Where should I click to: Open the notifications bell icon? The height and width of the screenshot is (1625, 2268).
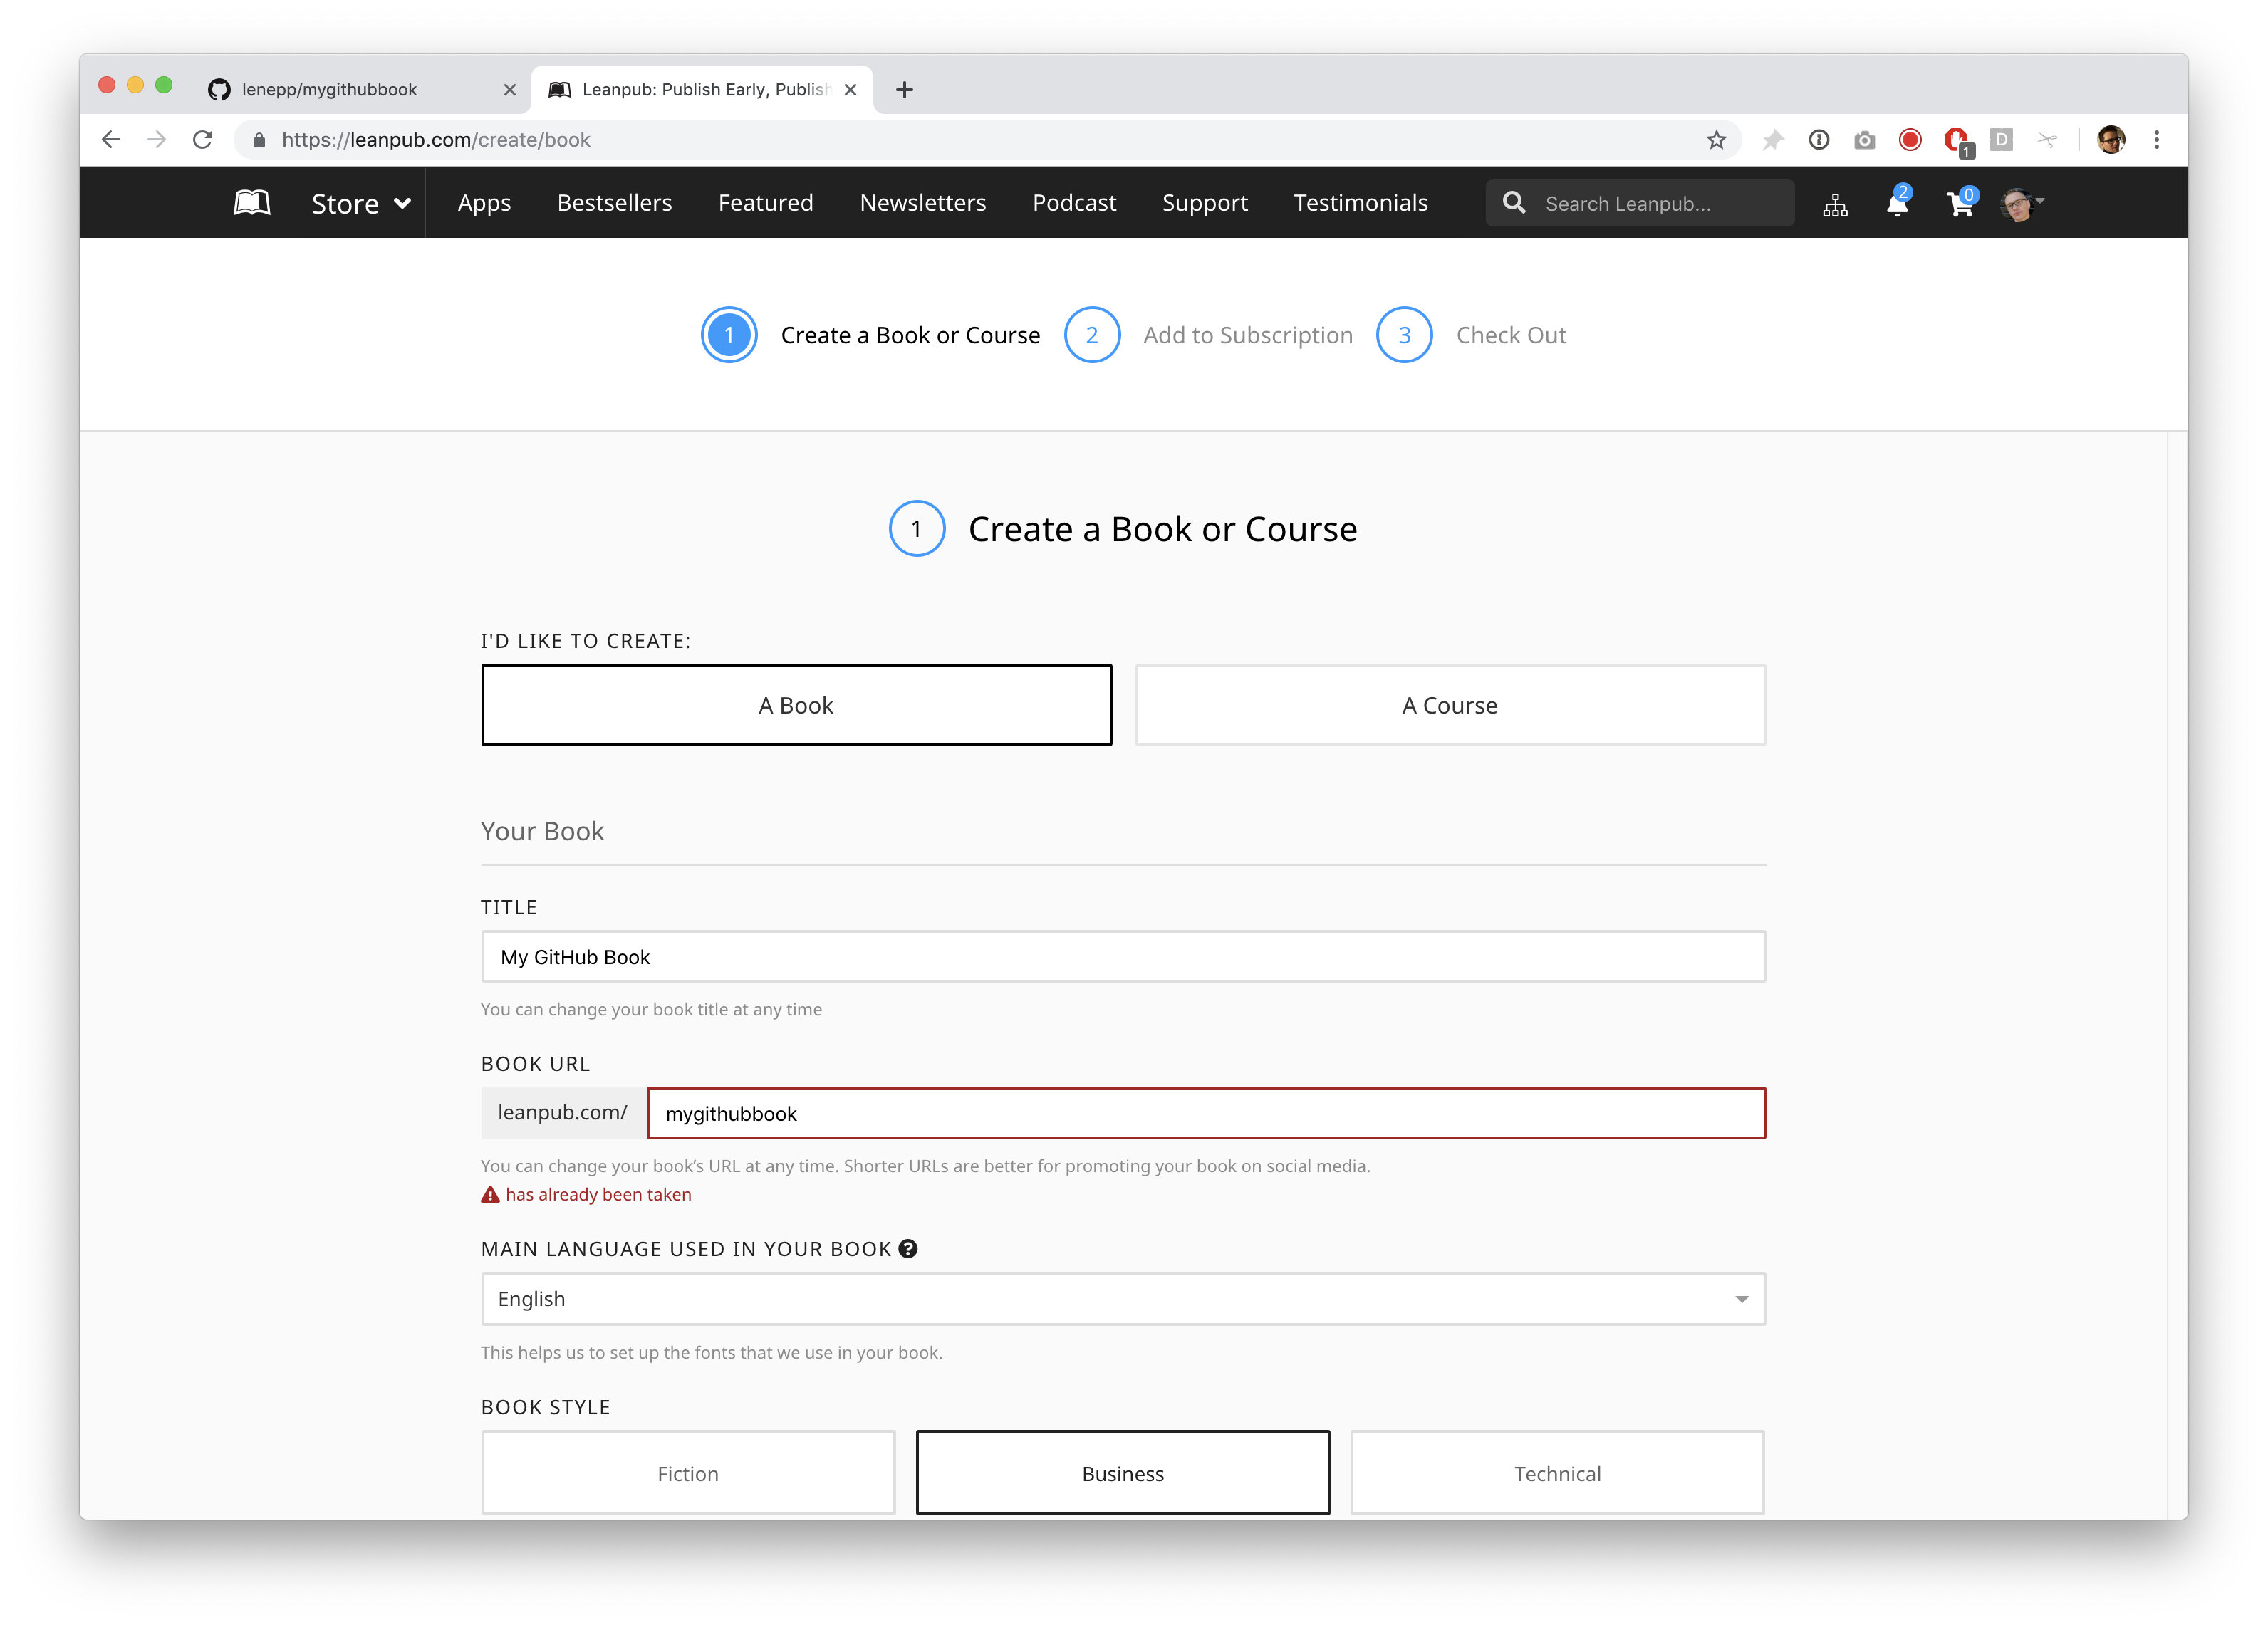coord(1897,204)
